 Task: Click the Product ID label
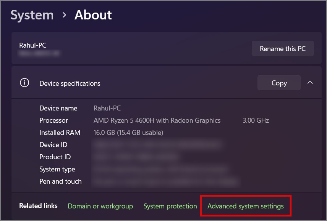pyautogui.click(x=55, y=157)
